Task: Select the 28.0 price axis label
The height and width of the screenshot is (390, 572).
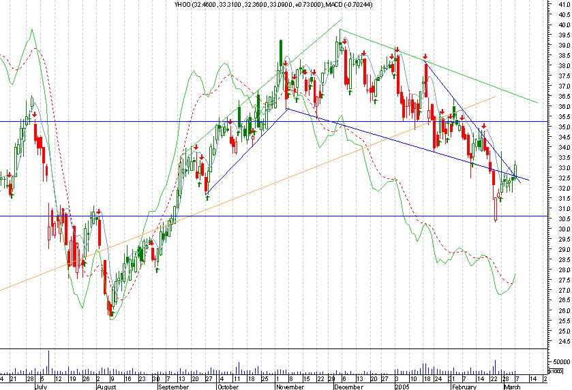Action: (x=564, y=270)
